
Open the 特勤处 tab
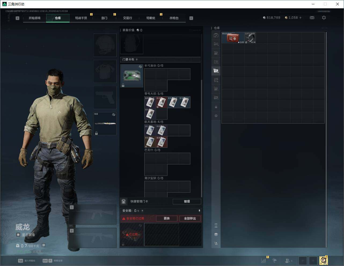[x=151, y=18]
